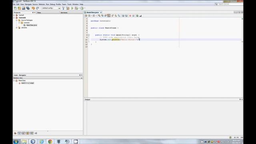Open the NetBeans cube icon in taskbar
This screenshot has width=256, height=144.
coord(33,142)
